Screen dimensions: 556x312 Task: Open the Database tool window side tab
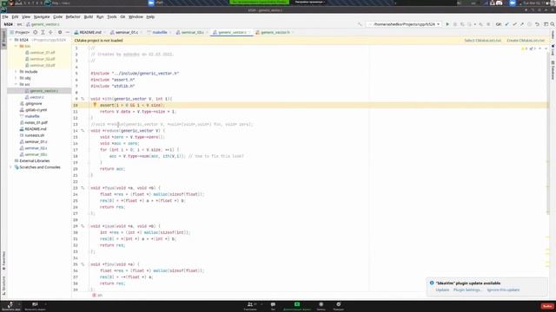[x=553, y=70]
